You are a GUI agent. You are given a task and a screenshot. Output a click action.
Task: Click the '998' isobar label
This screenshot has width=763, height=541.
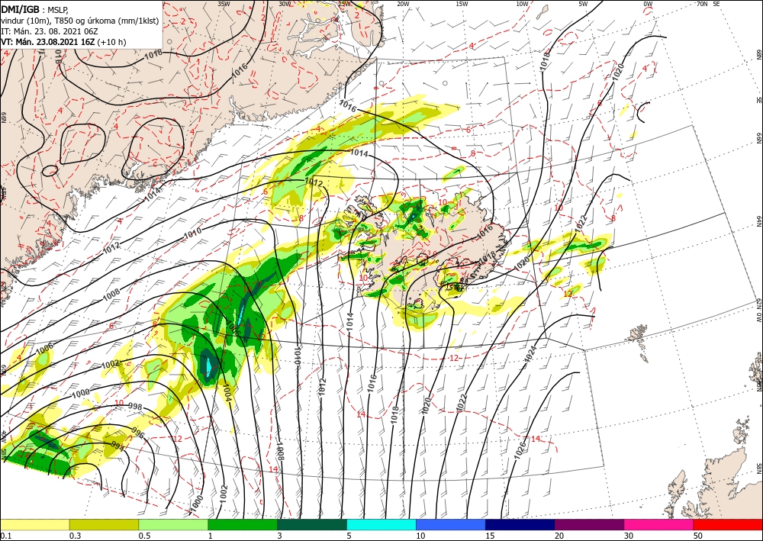pyautogui.click(x=135, y=406)
